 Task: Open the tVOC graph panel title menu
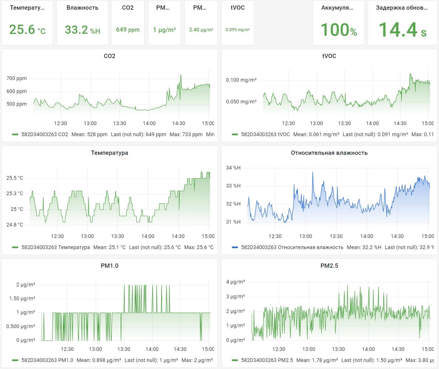tap(329, 56)
